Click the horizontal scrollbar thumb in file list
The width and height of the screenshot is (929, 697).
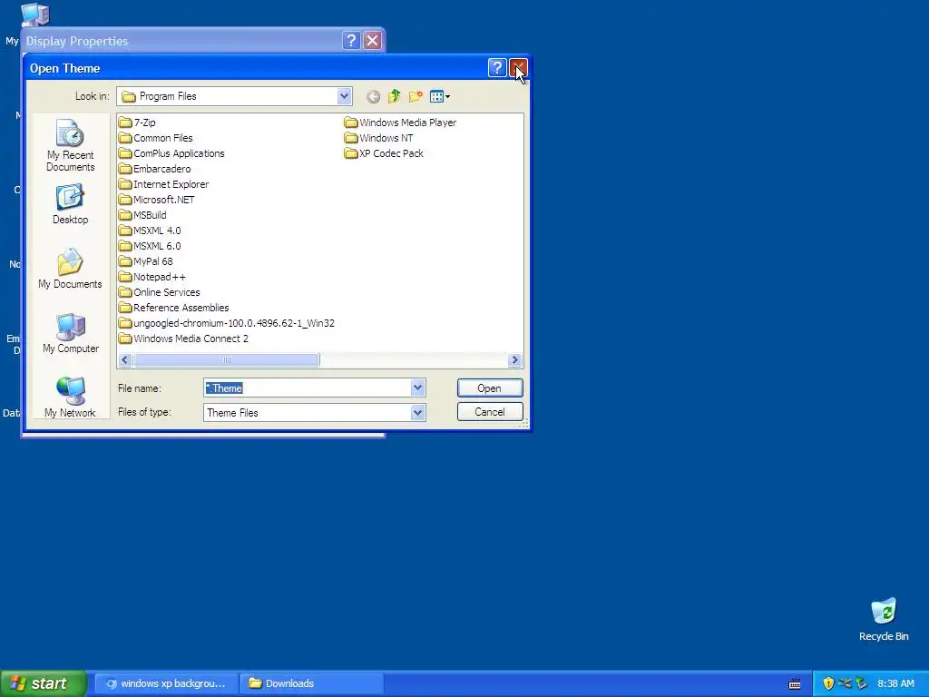point(226,359)
